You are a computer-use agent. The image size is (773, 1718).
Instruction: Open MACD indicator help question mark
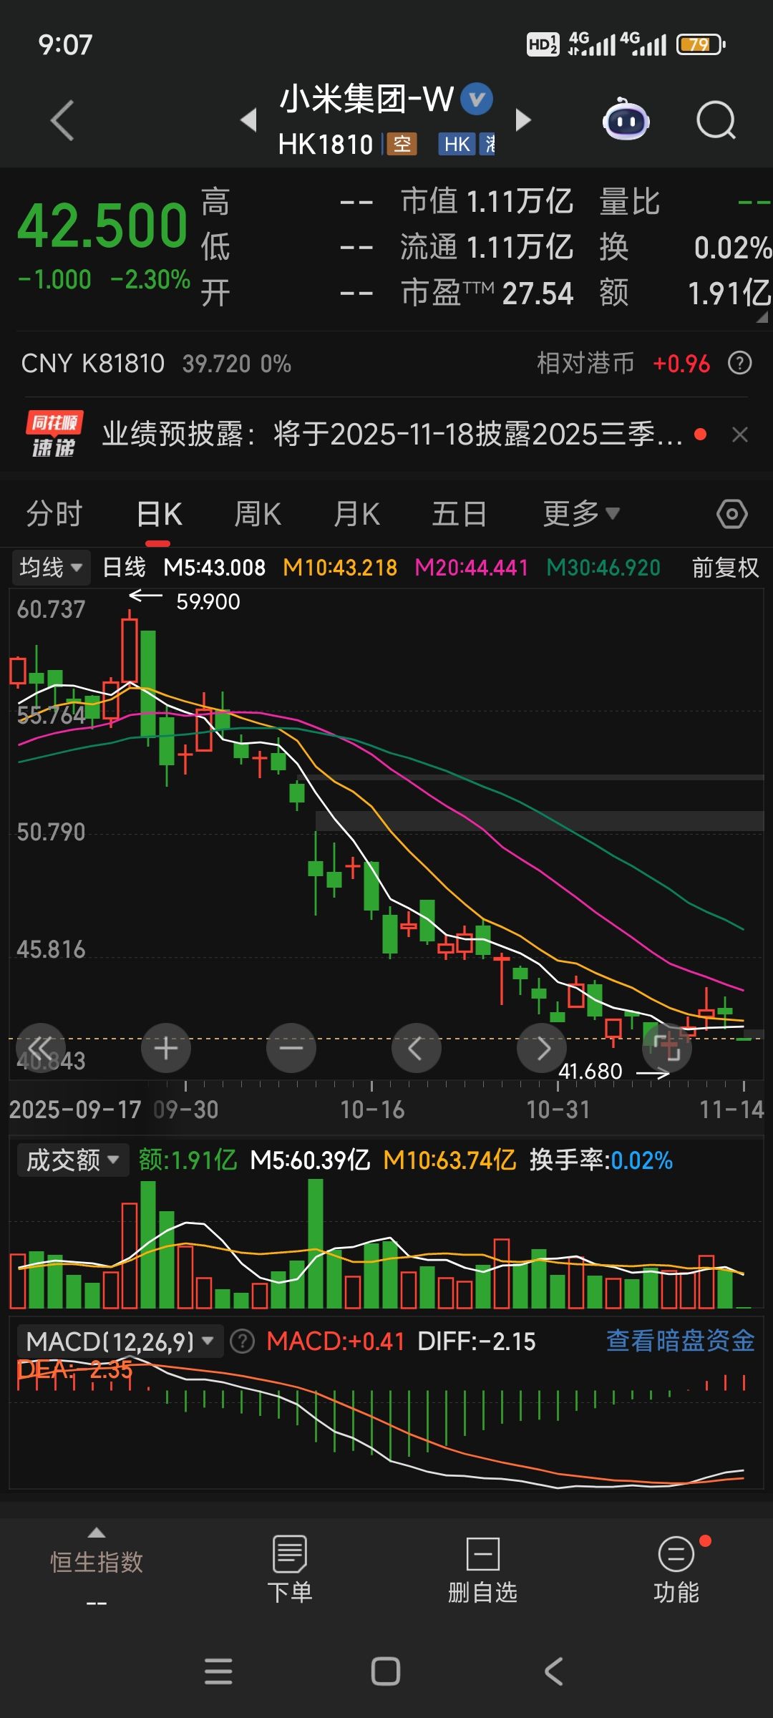click(243, 1341)
